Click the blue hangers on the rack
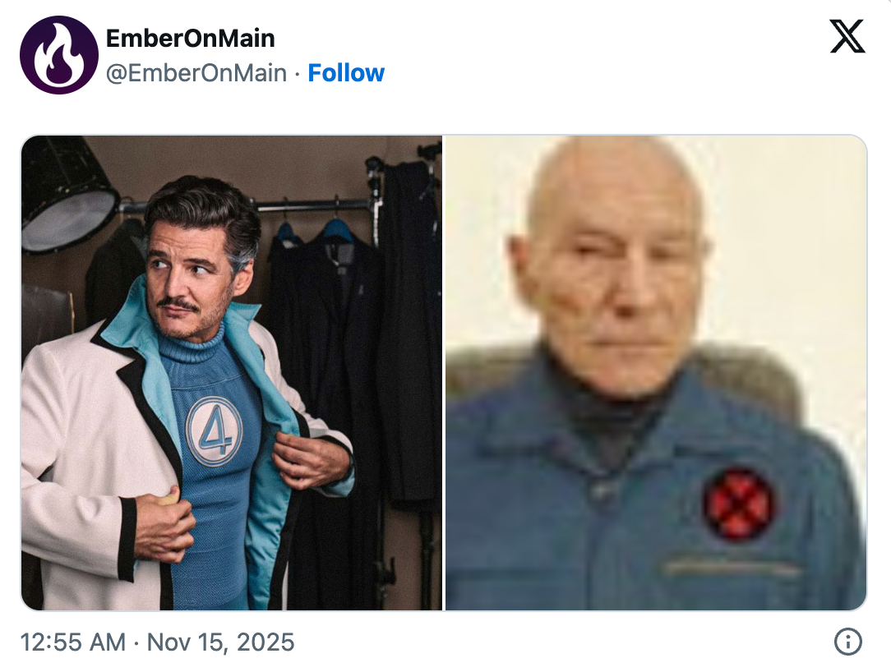891x672 pixels. tap(314, 232)
